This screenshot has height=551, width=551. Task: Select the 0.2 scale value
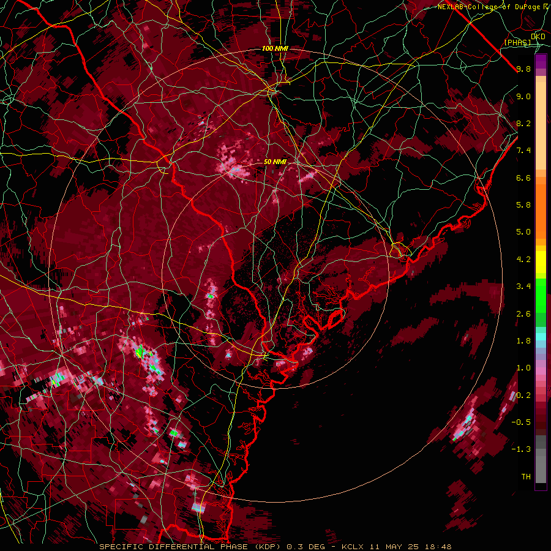(523, 395)
